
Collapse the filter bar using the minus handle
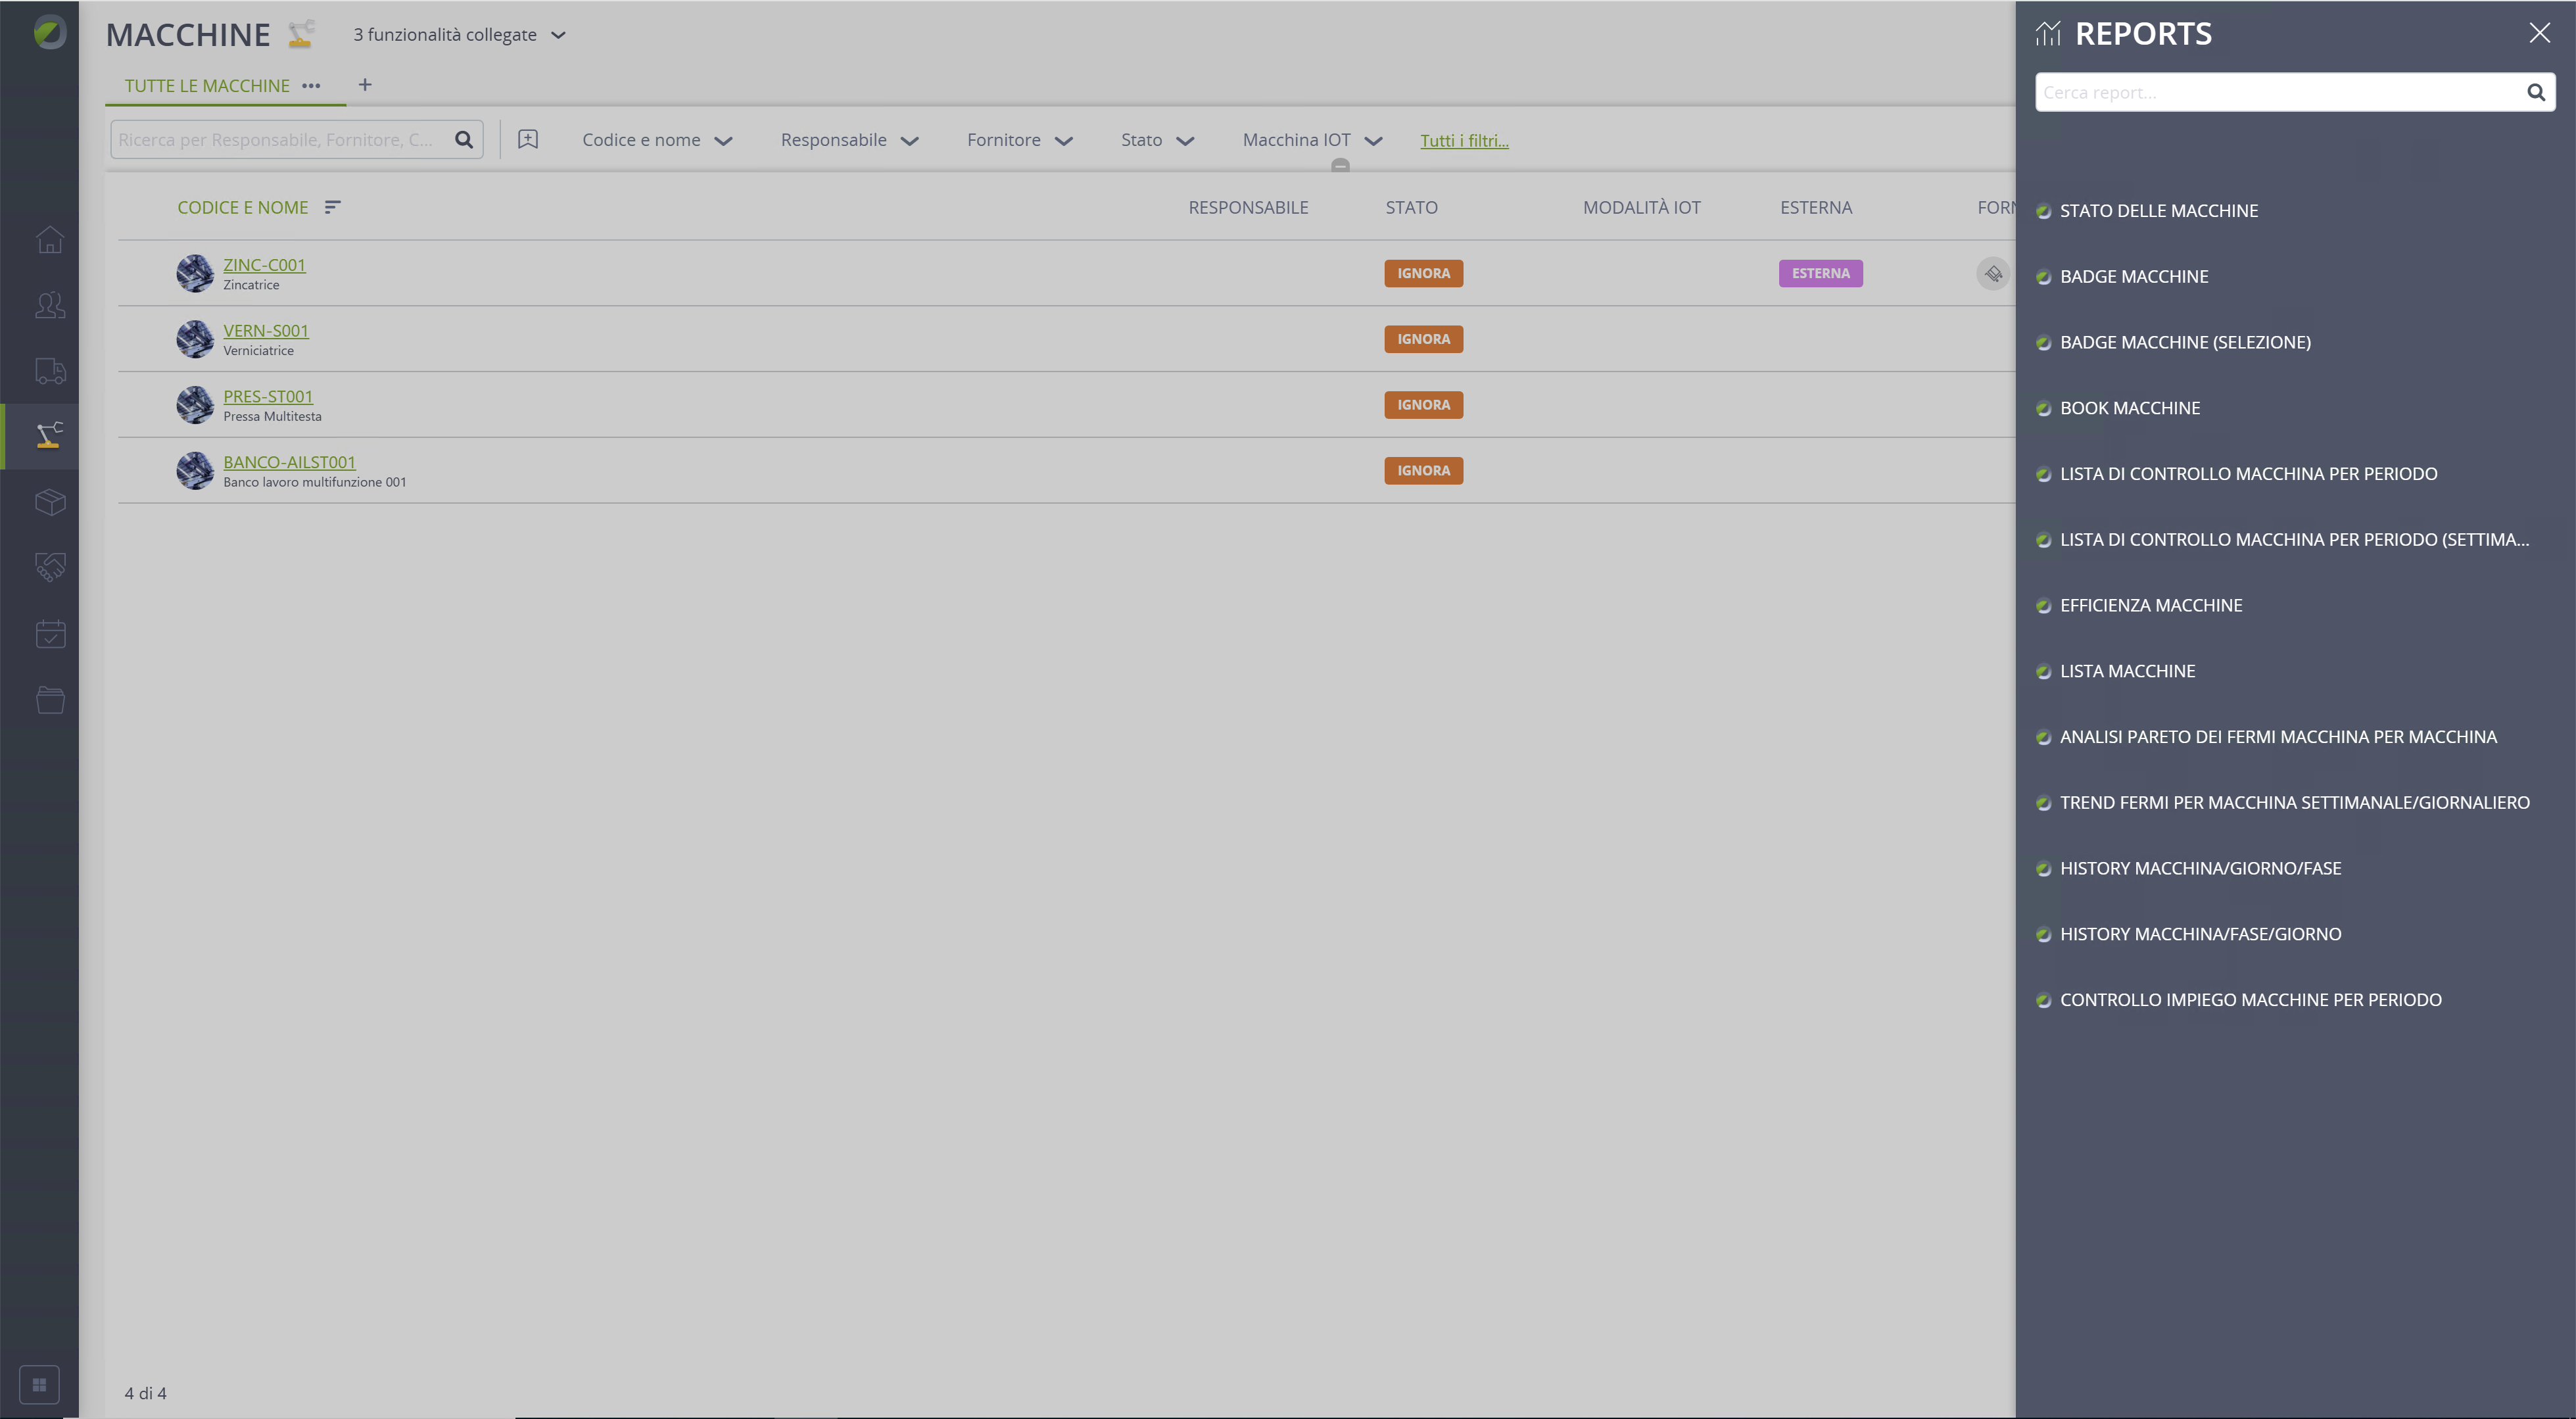tap(1340, 165)
